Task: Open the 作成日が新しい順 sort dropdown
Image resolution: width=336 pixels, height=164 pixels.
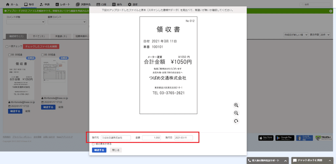Action: (296, 34)
